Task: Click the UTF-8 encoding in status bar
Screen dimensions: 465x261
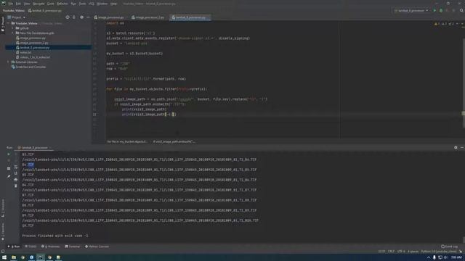Action: (x=401, y=252)
